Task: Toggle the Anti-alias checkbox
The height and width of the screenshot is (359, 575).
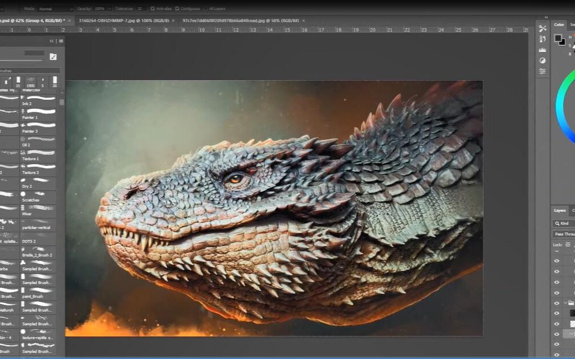Action: point(153,9)
